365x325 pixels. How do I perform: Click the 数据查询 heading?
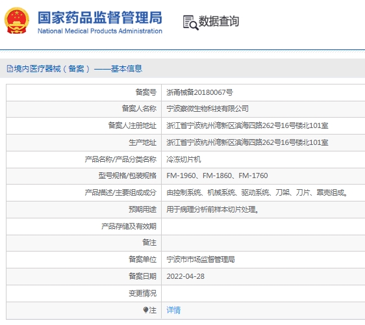[219, 21]
